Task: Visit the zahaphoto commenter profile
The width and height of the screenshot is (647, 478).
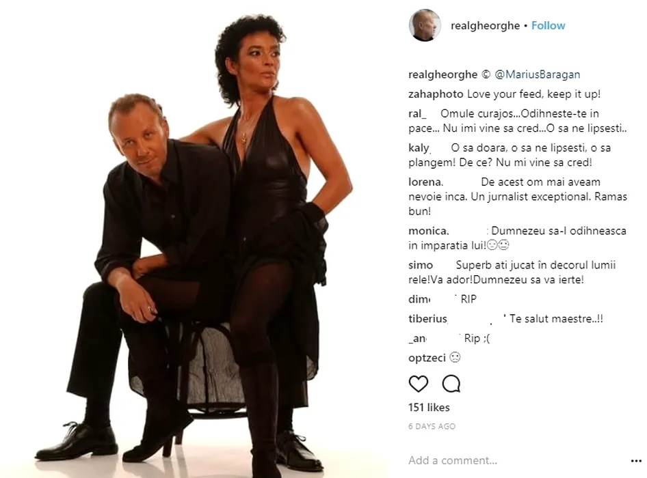Action: [436, 94]
